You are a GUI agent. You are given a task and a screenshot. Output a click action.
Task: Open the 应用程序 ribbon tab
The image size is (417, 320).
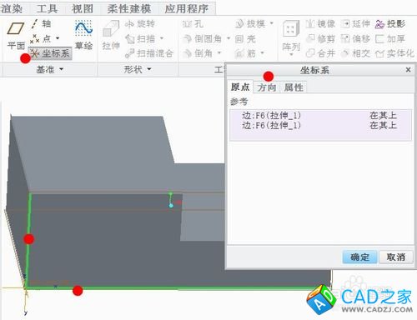187,9
